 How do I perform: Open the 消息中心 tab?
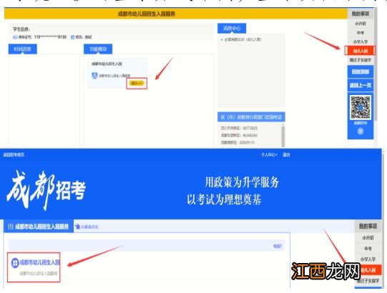pos(232,29)
